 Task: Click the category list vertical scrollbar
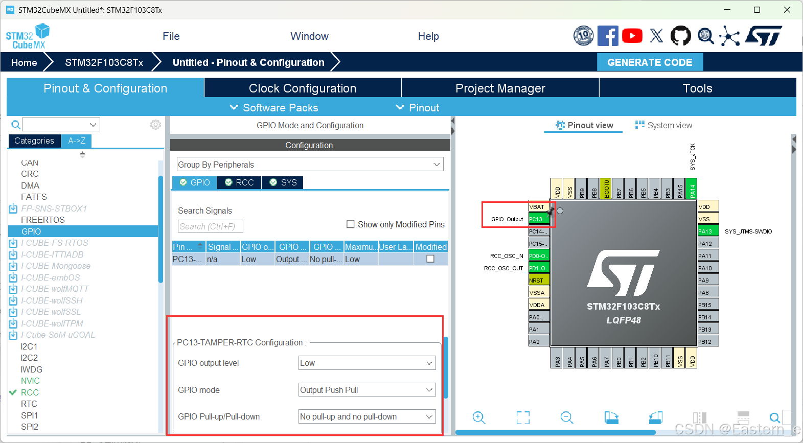point(160,229)
